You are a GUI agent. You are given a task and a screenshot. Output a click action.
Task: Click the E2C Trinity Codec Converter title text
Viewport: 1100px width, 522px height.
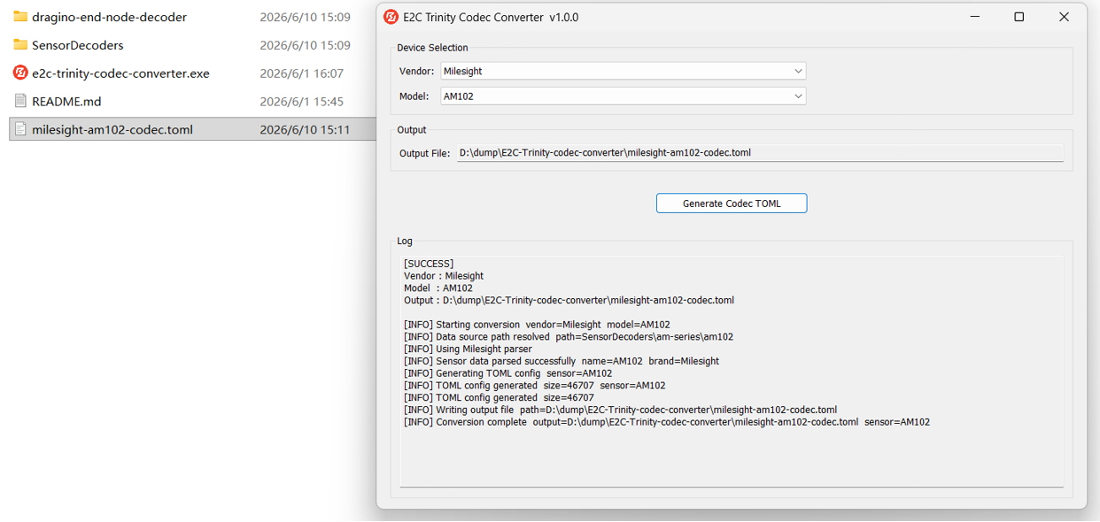click(x=491, y=17)
